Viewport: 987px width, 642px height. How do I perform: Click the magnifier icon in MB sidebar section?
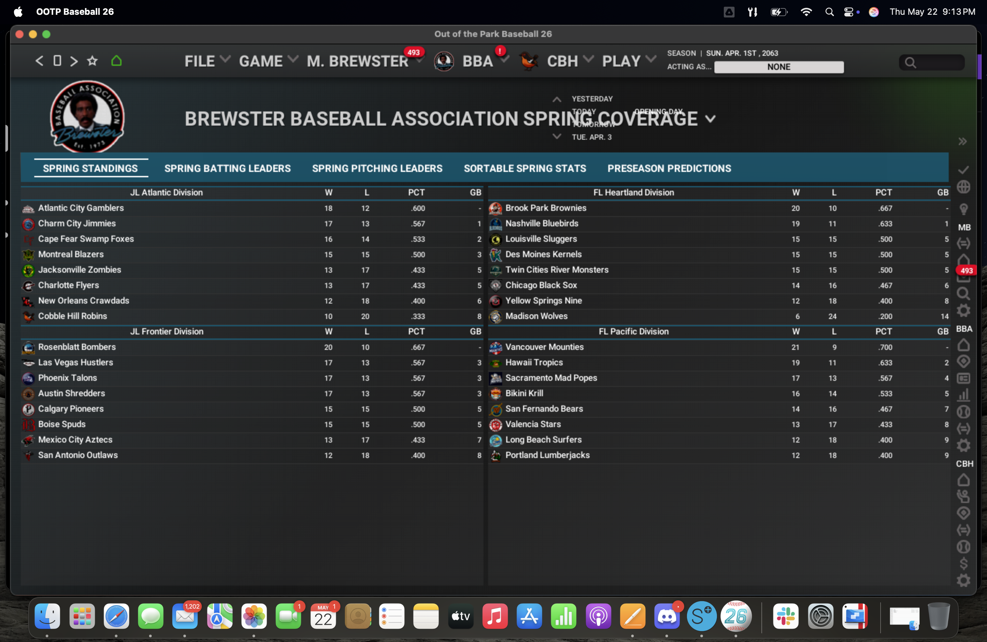pyautogui.click(x=963, y=293)
